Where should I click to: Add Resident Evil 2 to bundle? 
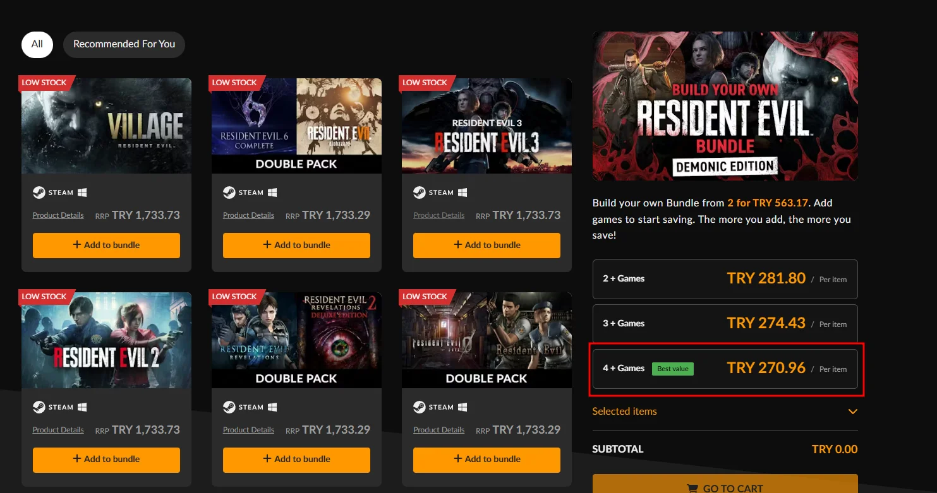pos(106,460)
